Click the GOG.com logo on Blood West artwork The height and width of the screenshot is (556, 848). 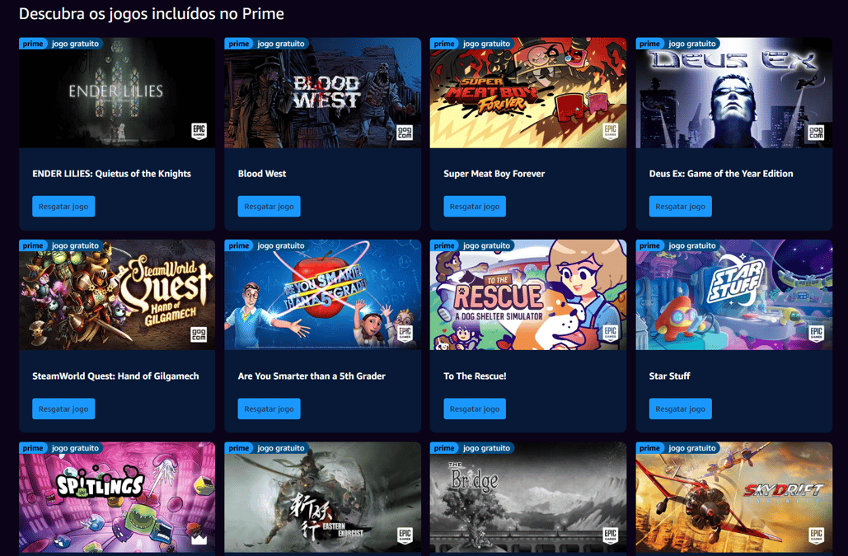pos(405,132)
